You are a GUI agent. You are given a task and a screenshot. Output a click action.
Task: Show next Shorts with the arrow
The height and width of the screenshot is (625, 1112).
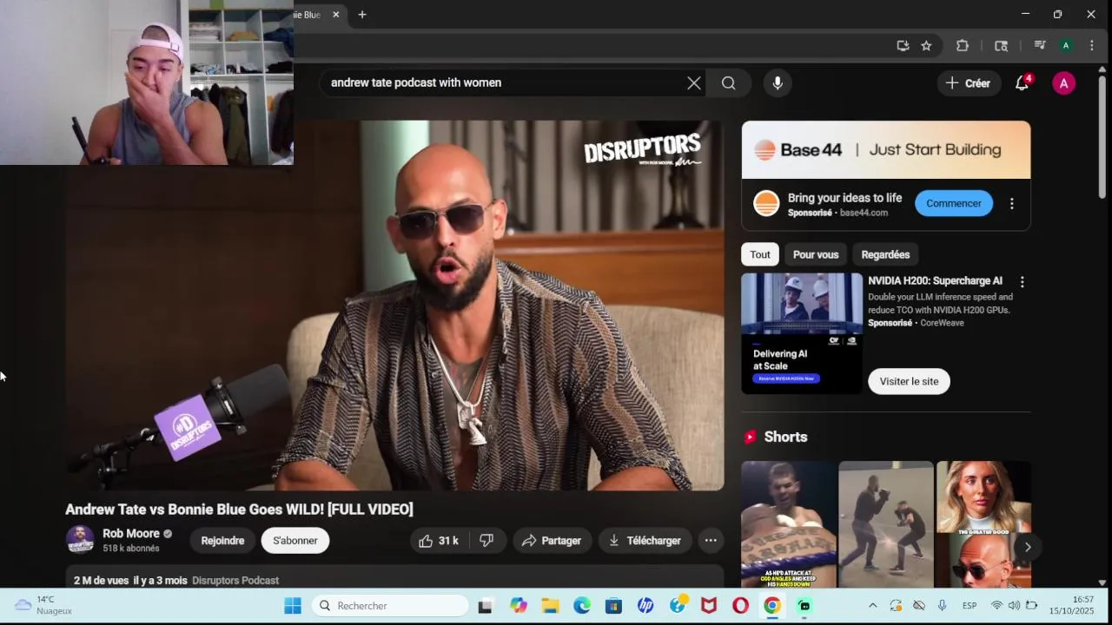point(1027,547)
